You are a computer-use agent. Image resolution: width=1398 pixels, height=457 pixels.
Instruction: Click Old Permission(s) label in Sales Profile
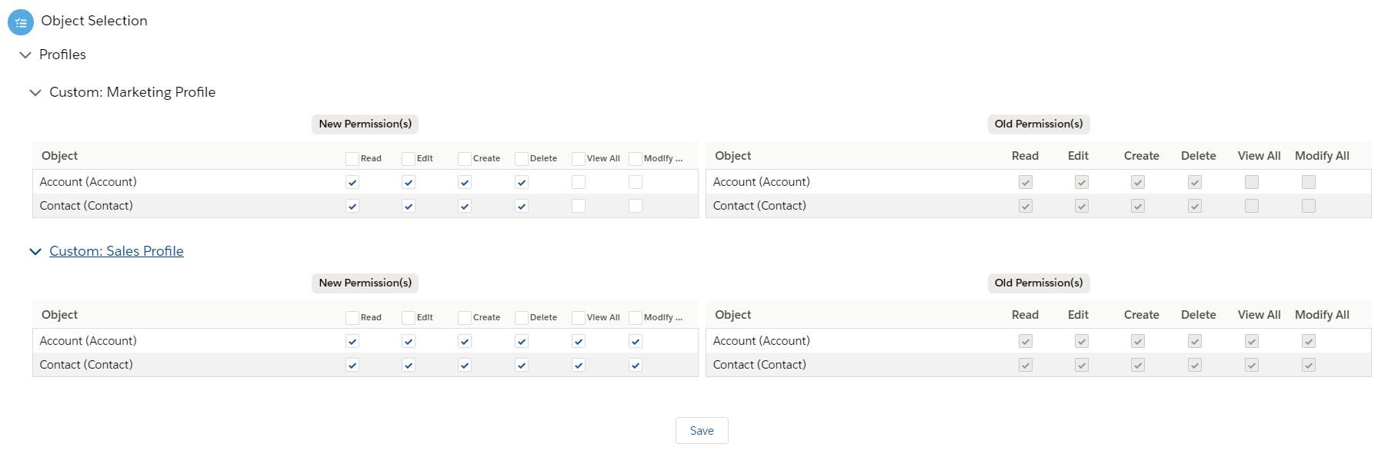(x=1039, y=283)
